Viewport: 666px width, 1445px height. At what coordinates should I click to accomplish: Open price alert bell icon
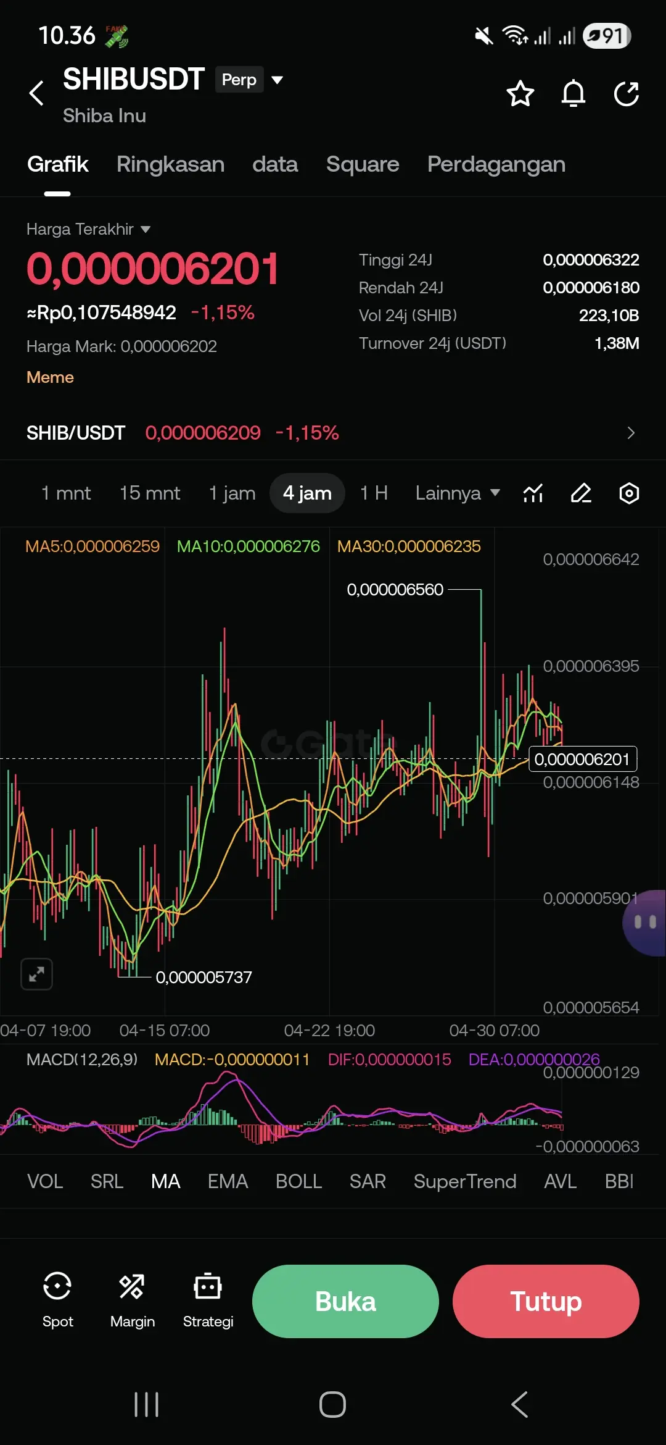click(x=573, y=93)
